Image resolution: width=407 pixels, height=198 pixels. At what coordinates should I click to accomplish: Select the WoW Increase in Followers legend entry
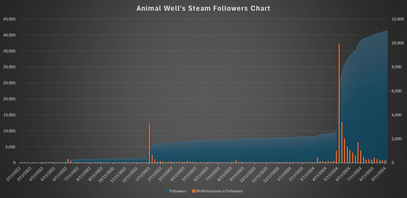click(217, 191)
